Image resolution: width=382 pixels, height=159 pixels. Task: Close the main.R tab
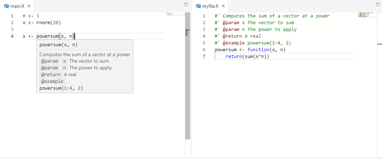tap(29, 6)
